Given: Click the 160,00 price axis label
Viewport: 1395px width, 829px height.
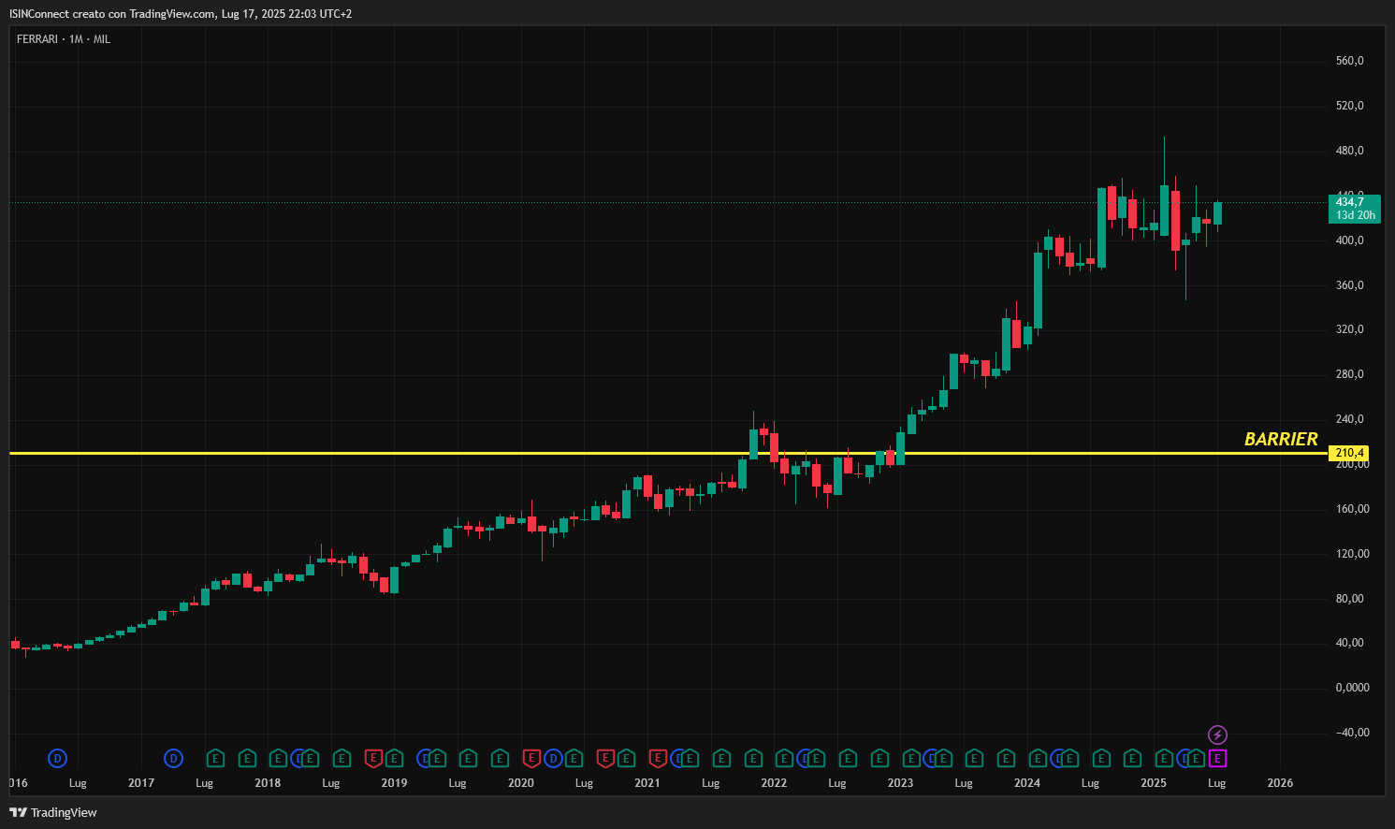Looking at the screenshot, I should (1352, 509).
